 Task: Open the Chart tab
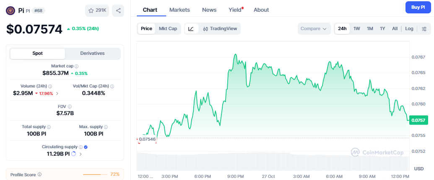(x=150, y=10)
